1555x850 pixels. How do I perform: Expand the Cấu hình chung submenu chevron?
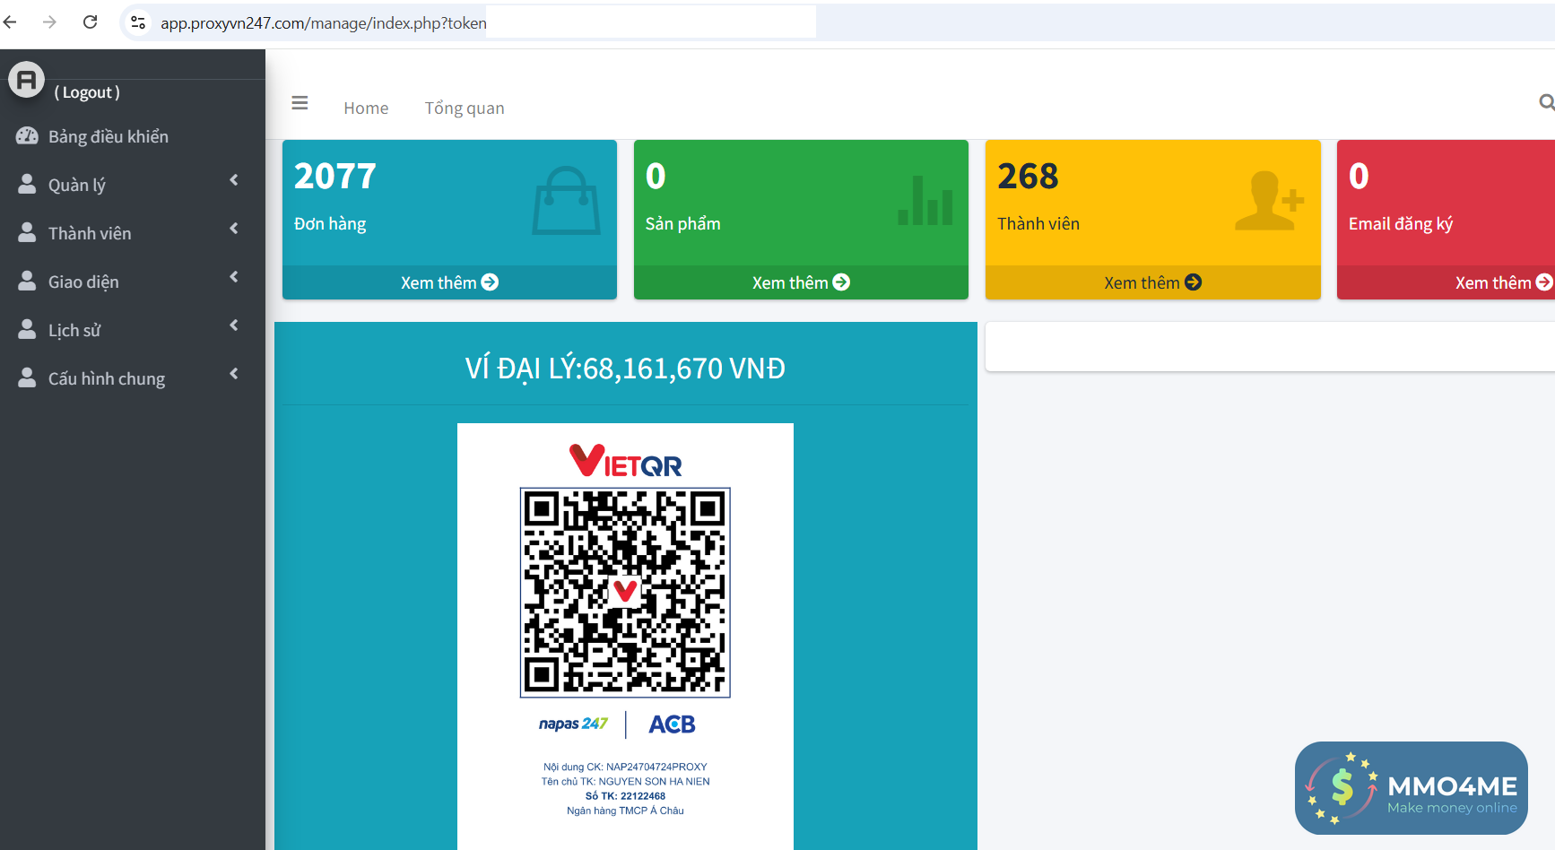tap(234, 374)
